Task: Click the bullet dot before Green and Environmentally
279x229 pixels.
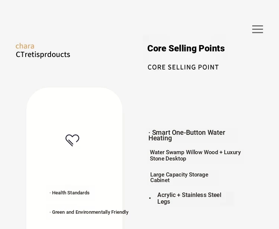Action: (x=50, y=212)
